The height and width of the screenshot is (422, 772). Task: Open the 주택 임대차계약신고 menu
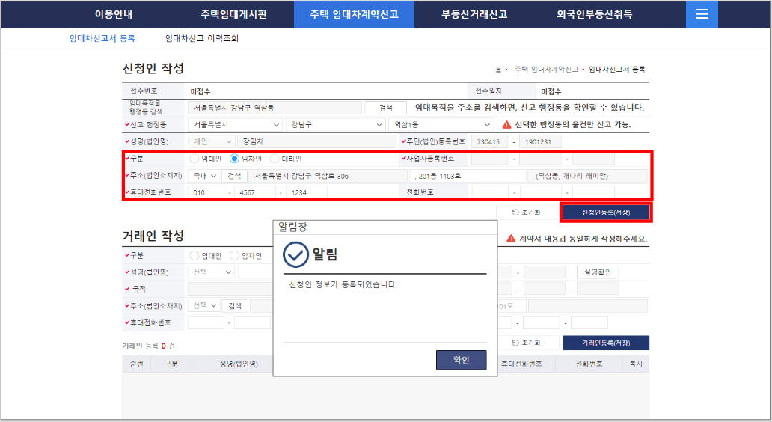point(354,14)
